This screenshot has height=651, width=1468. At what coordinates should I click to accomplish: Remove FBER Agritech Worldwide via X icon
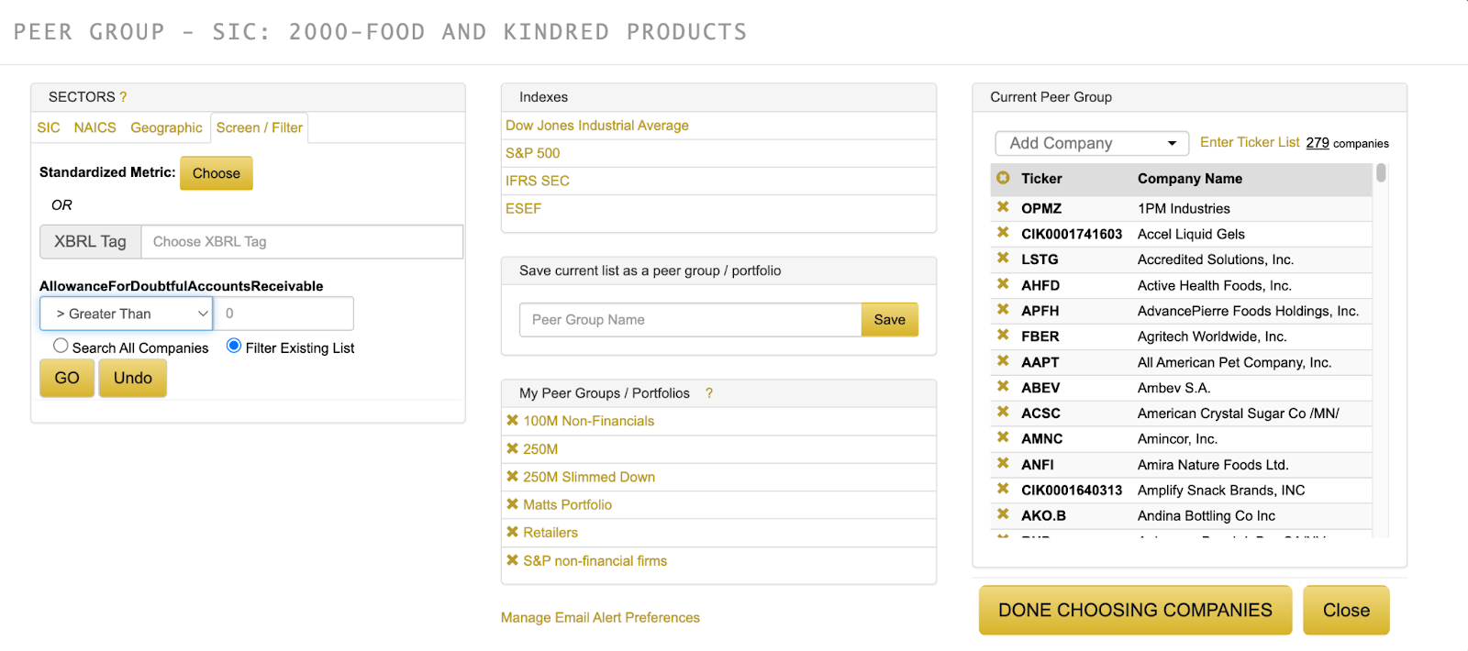(x=1003, y=336)
